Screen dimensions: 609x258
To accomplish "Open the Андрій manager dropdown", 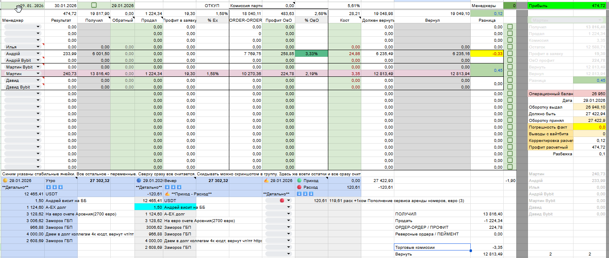I will (x=23, y=53).
